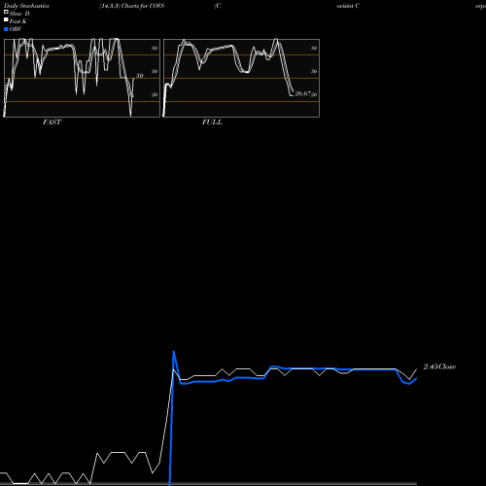486x486 pixels.
Task: Click the FAST chart label
Action: pos(52,121)
